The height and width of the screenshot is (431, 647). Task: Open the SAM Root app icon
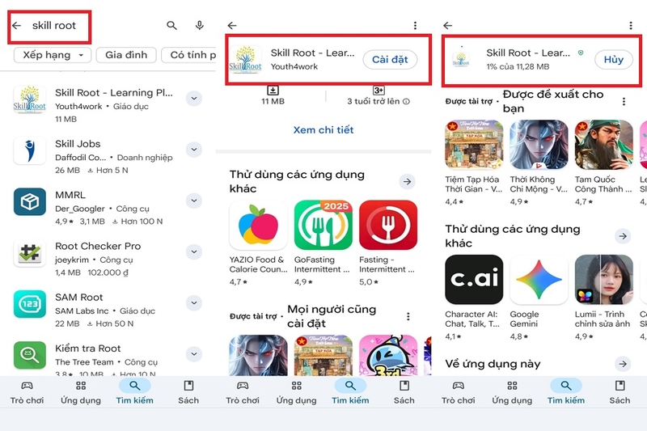(x=30, y=304)
